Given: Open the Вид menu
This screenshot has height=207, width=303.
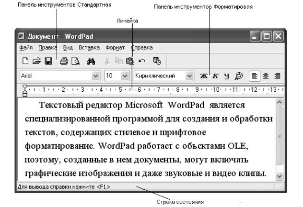Looking at the screenshot, I should (x=68, y=48).
